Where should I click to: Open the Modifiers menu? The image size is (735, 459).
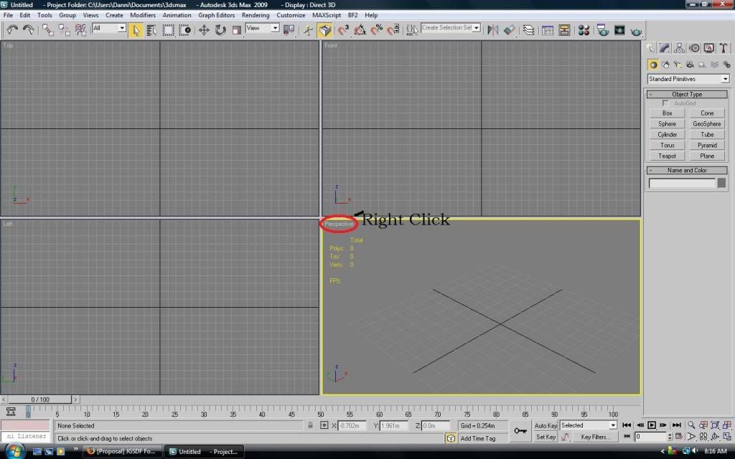142,15
